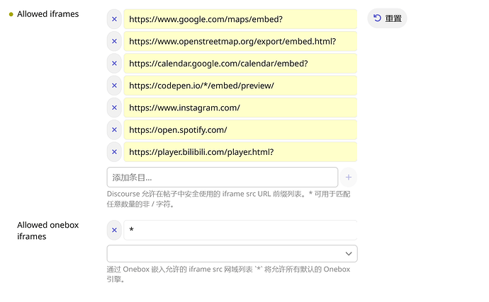Click the Discourse iframe src description text

tap(229, 199)
